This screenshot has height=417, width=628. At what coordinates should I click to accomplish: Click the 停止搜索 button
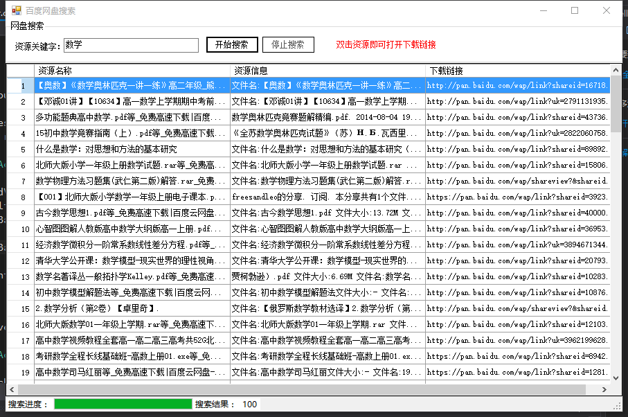(x=288, y=44)
